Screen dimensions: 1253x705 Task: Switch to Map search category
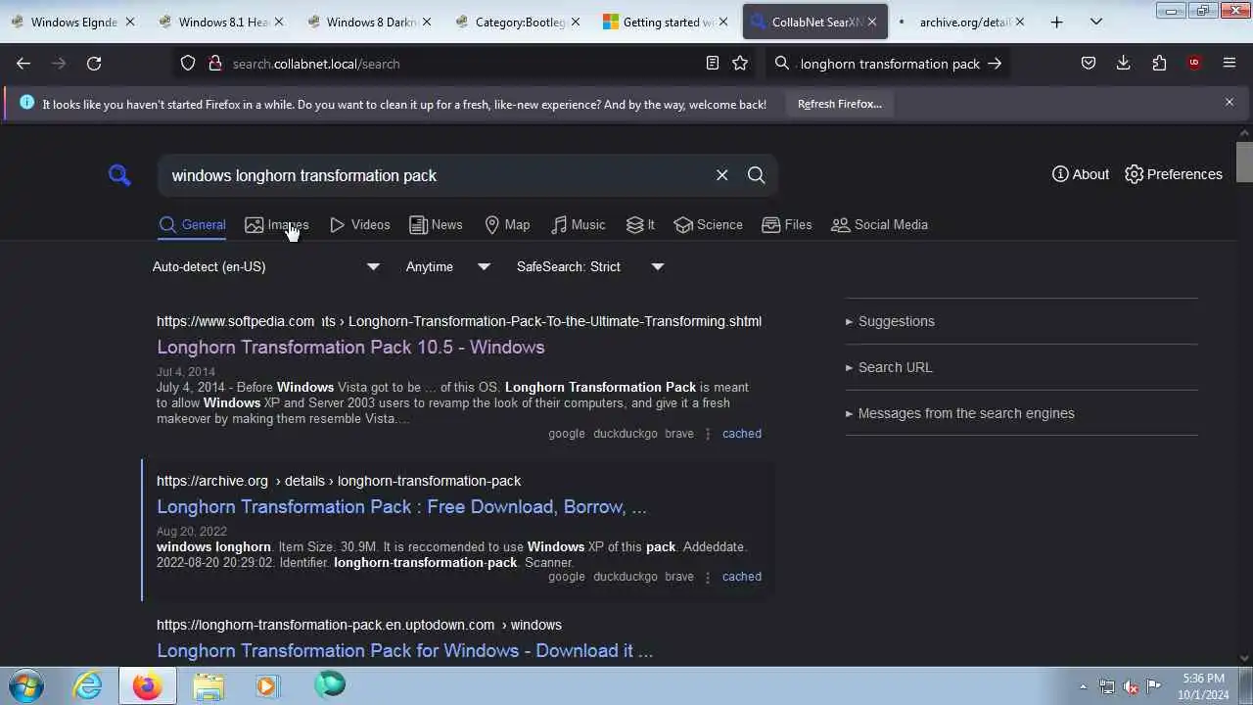[507, 224]
